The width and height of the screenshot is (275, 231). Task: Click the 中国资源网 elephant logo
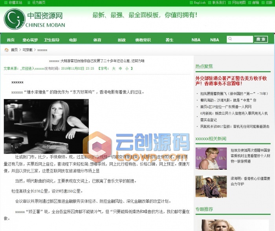coord(15,19)
